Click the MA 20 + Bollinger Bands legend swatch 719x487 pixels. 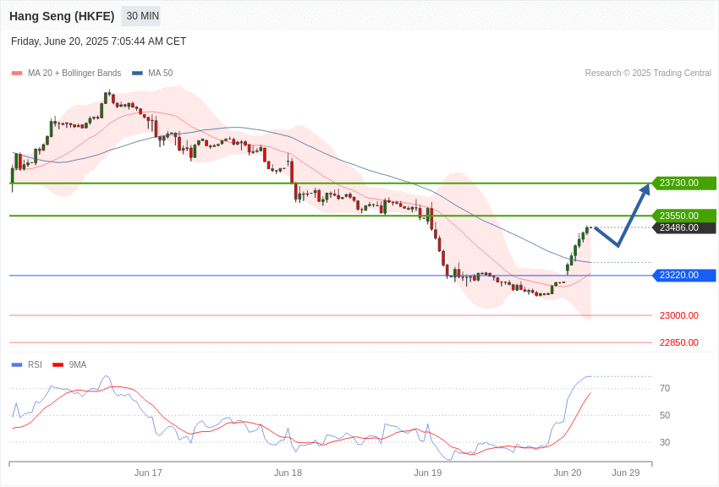17,73
